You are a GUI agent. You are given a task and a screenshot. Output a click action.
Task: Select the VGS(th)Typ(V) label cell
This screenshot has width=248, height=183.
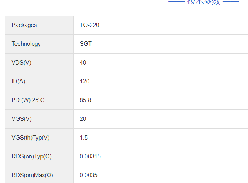click(x=31, y=138)
